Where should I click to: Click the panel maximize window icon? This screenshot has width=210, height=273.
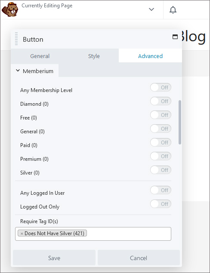175,37
